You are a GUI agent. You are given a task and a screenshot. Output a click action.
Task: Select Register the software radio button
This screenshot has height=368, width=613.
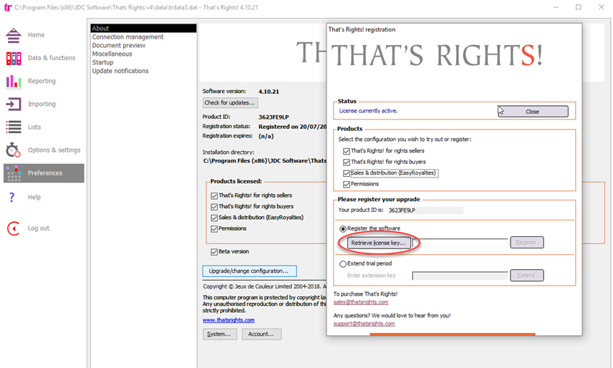click(x=343, y=229)
